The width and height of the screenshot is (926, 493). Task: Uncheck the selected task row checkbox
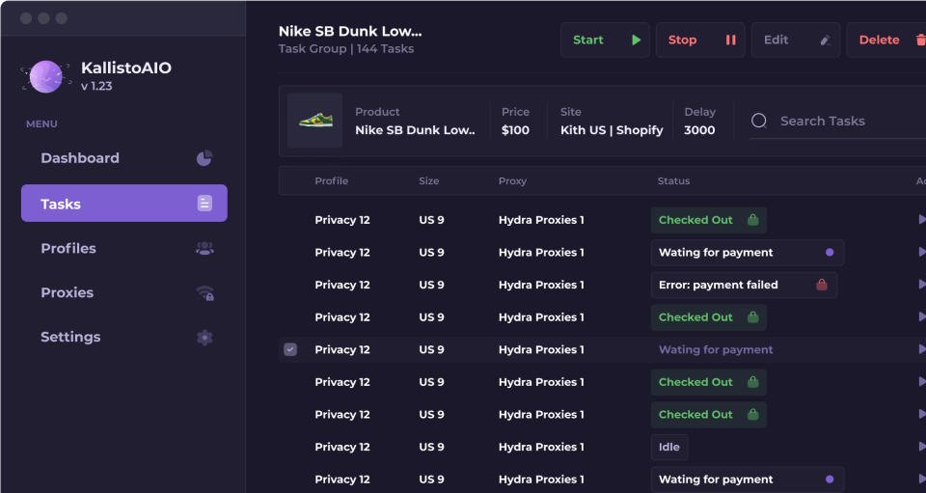click(290, 349)
